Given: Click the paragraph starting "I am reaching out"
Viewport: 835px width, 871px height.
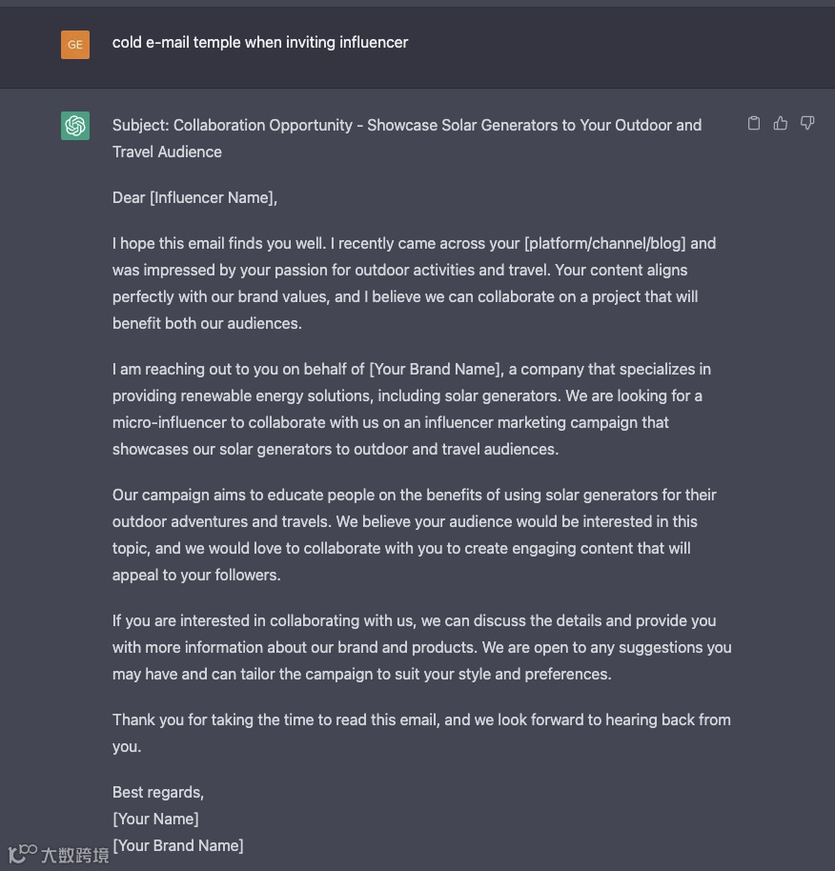Looking at the screenshot, I should [x=412, y=409].
